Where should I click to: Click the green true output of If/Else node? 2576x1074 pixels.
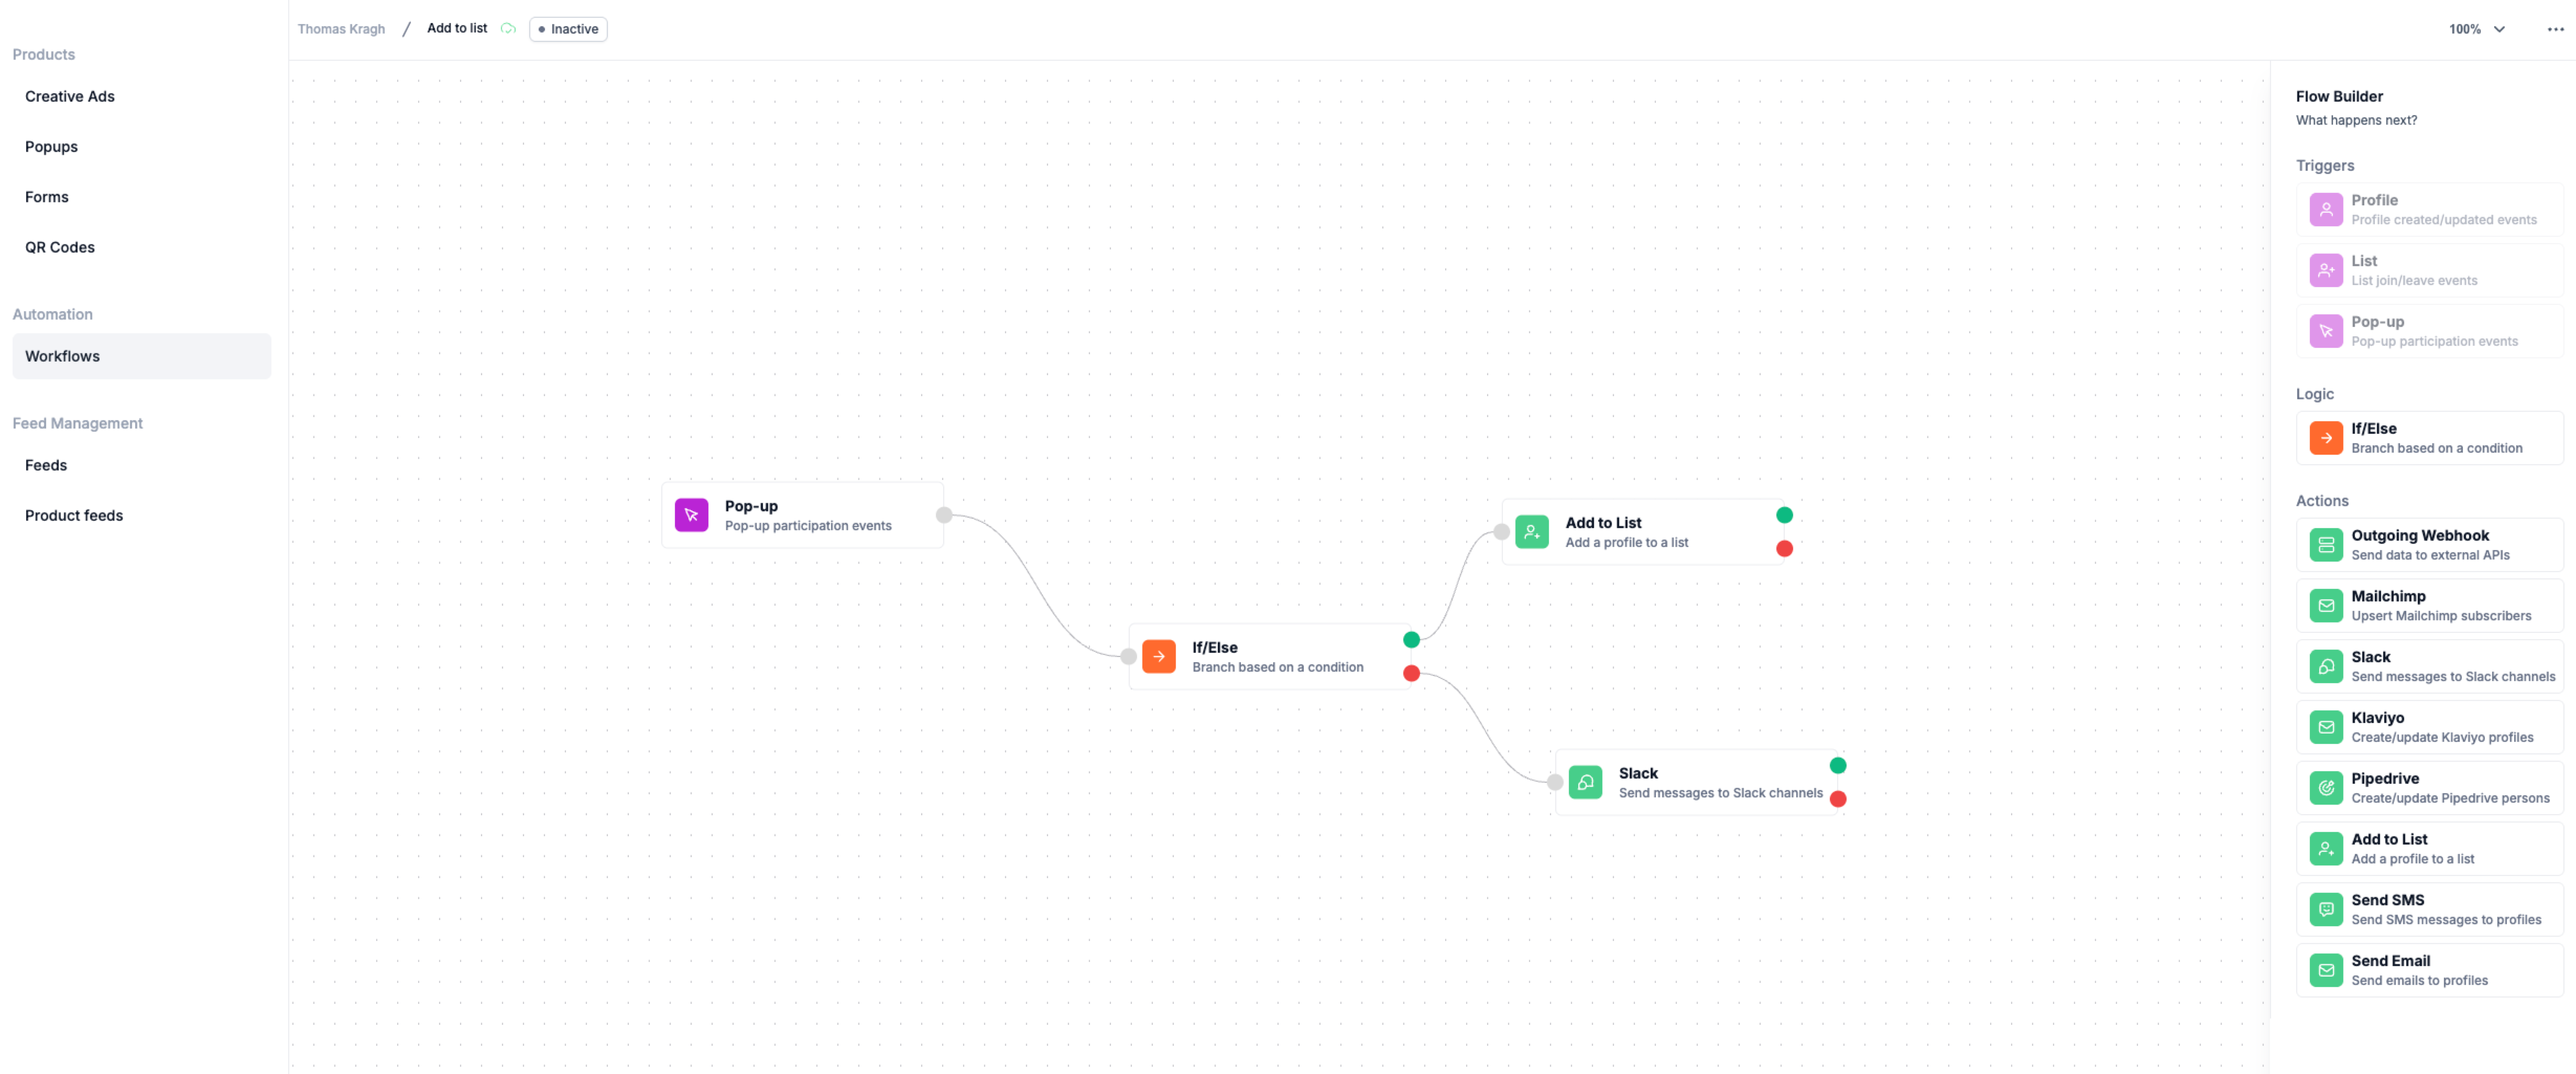(1411, 640)
